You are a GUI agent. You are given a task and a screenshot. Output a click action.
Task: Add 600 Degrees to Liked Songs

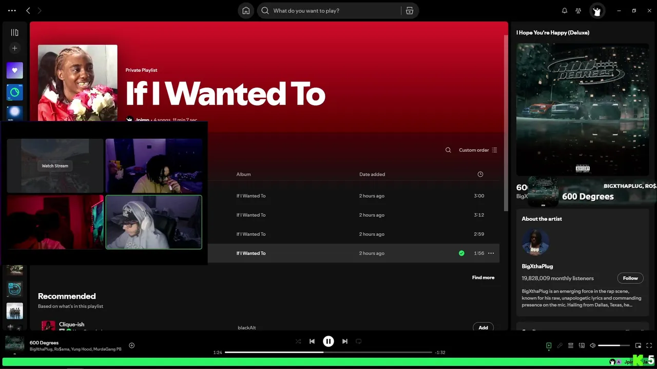click(x=131, y=345)
